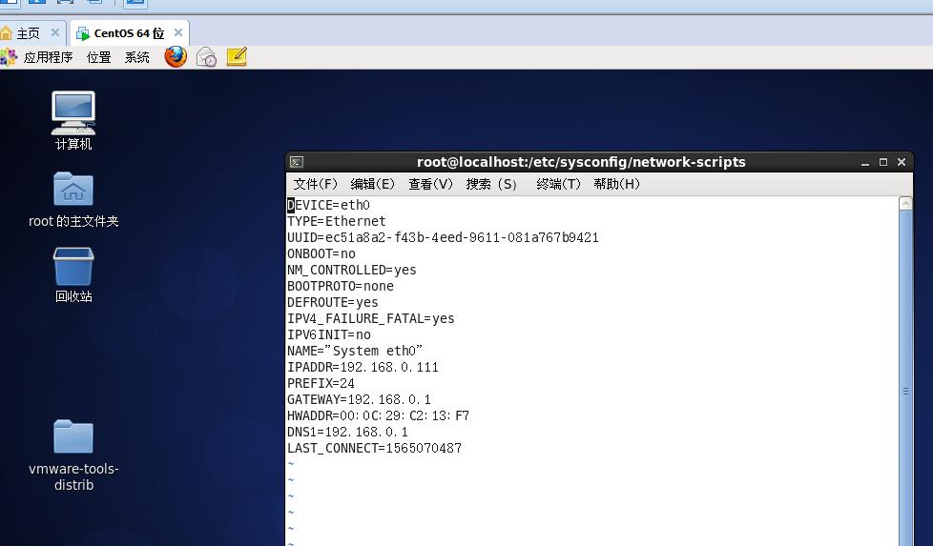The height and width of the screenshot is (546, 933).
Task: Open the 终端(T) terminal menu
Action: (x=558, y=184)
